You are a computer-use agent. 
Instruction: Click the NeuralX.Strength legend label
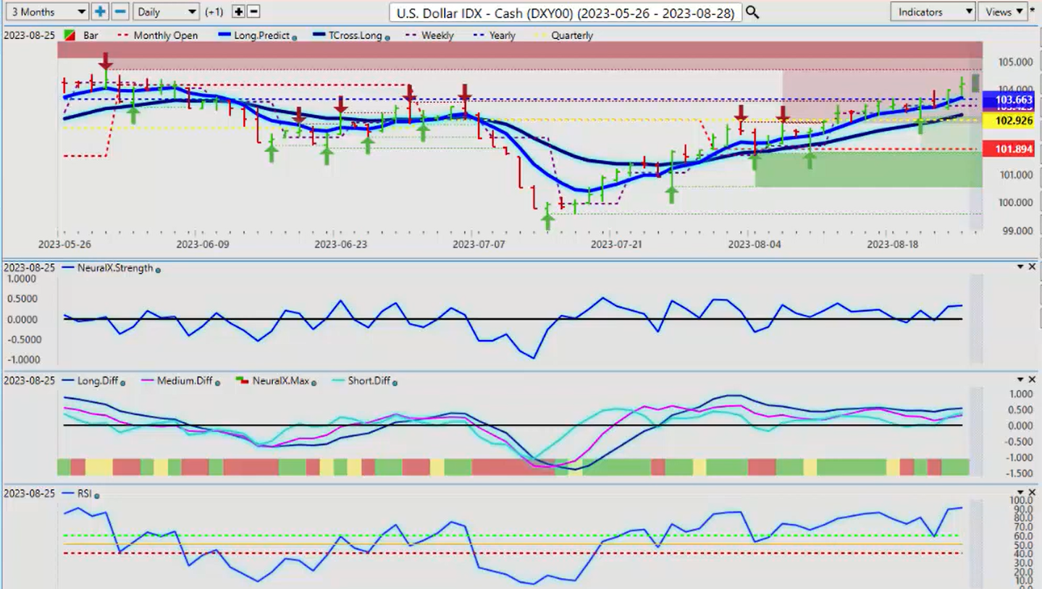116,268
